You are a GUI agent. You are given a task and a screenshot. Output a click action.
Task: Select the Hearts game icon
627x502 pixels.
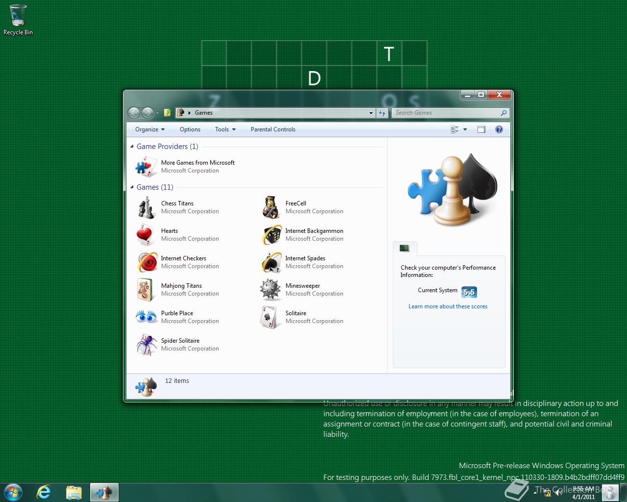click(146, 235)
